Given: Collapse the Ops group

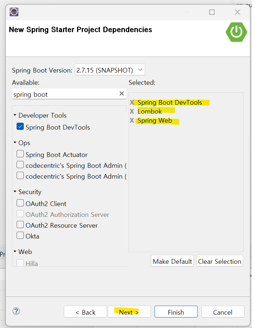Looking at the screenshot, I should pos(15,143).
